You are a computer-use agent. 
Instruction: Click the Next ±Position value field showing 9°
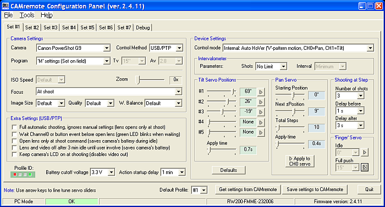316,111
